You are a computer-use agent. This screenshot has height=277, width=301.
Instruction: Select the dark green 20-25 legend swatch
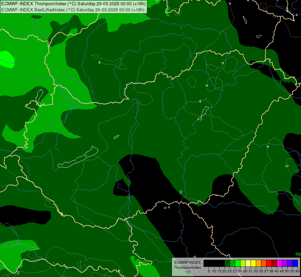click(x=227, y=263)
